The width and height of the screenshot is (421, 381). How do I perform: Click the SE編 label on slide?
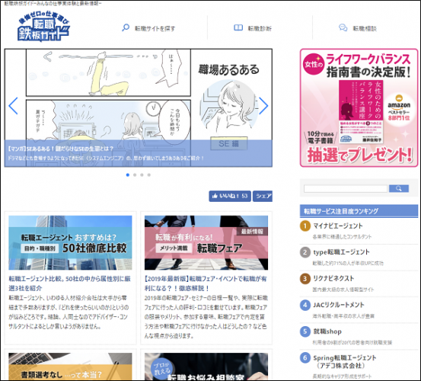(228, 144)
